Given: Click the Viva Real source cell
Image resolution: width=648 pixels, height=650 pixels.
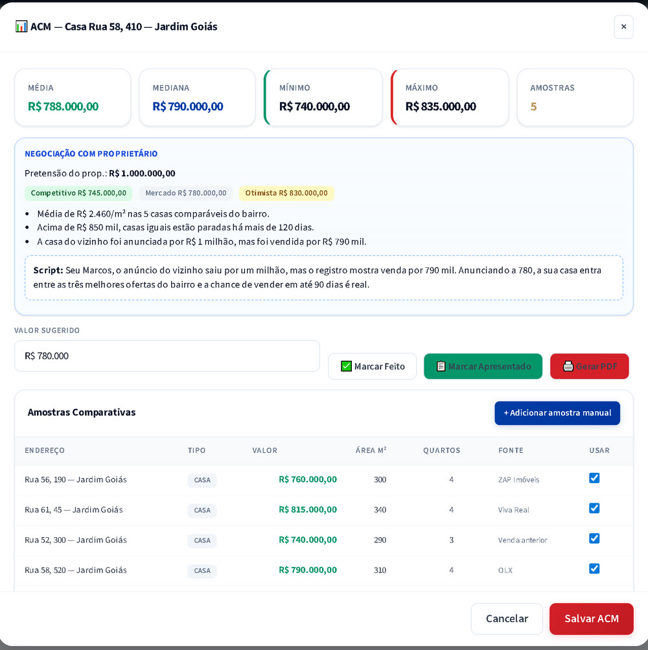Looking at the screenshot, I should (x=513, y=511).
